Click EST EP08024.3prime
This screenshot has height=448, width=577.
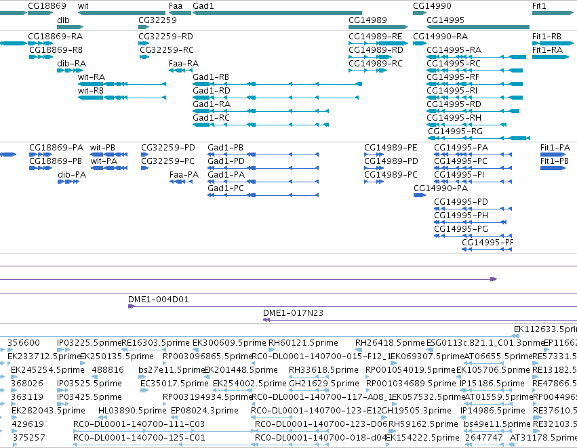[174, 417]
